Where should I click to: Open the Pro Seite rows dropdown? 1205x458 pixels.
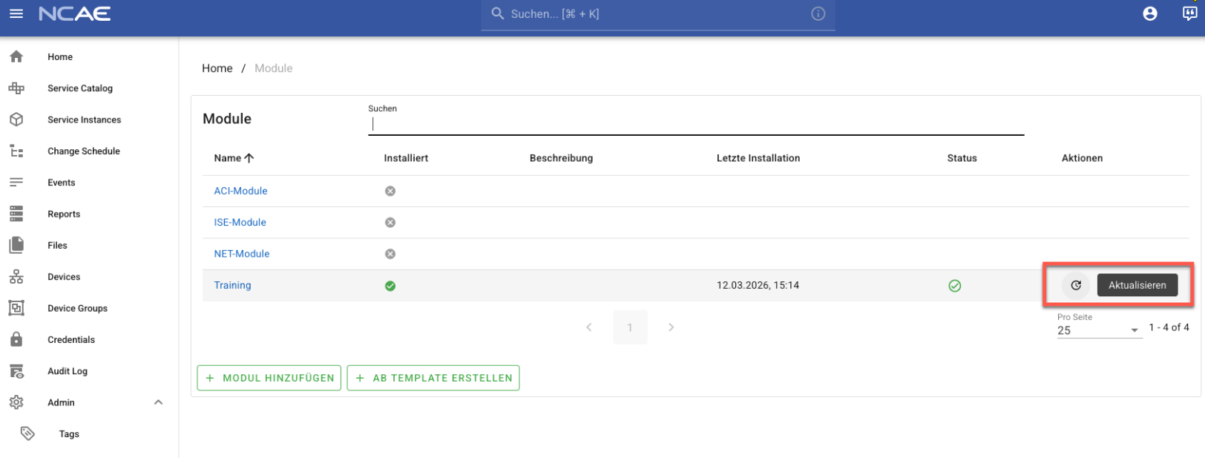(1099, 330)
